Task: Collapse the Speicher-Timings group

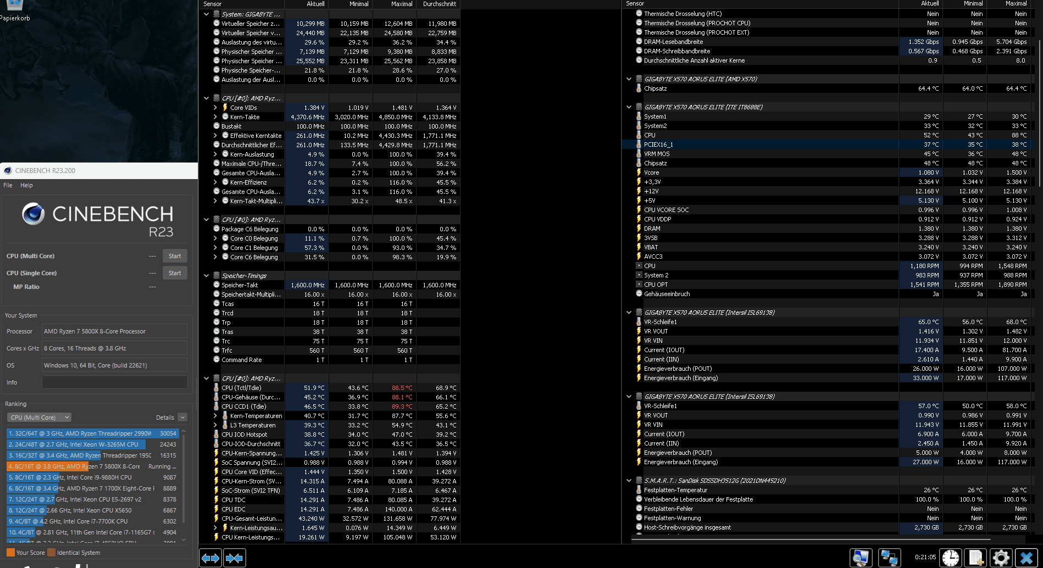Action: click(207, 276)
